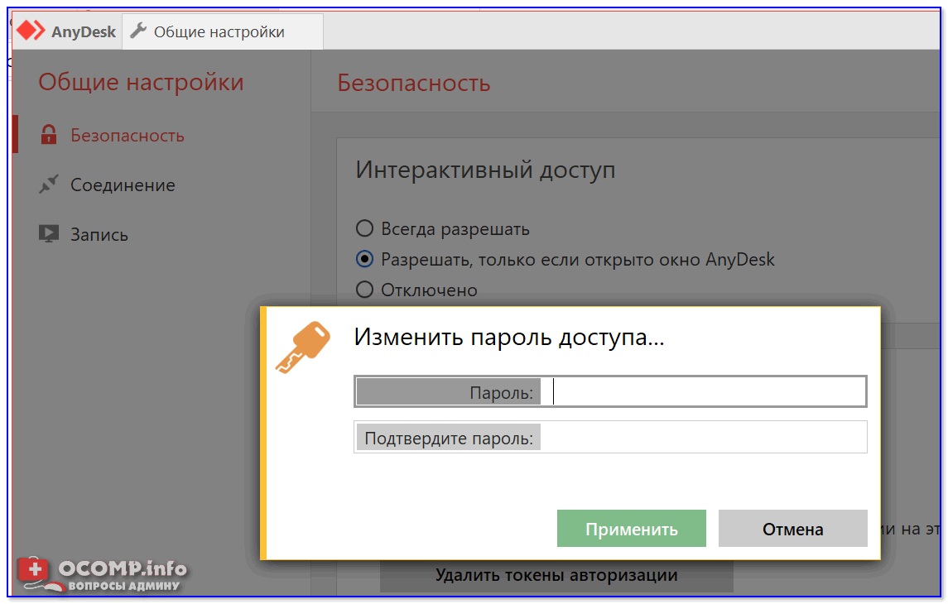Click the Удалить токены авторизации button
The image size is (948, 604).
click(556, 575)
